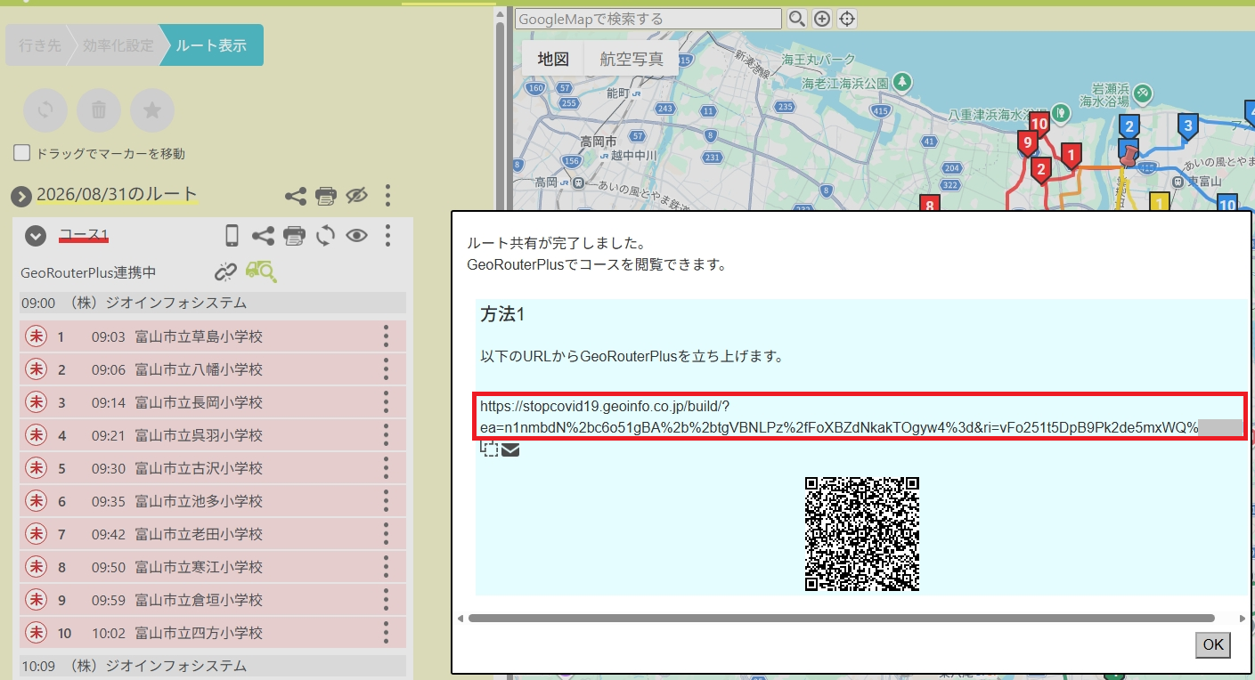The image size is (1255, 680).
Task: Open options menu for 富山市立老田小学校
Action: click(386, 534)
